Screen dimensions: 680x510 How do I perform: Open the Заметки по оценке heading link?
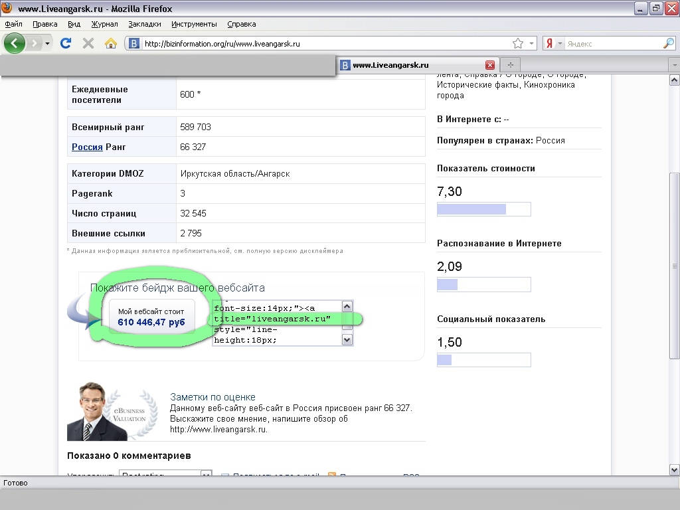[x=212, y=397]
